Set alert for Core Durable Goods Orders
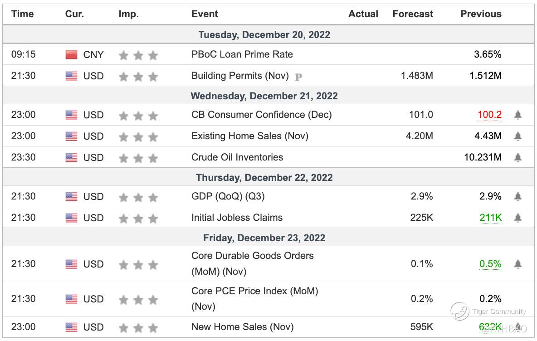Viewport: 537px width, 341px height. pyautogui.click(x=517, y=264)
